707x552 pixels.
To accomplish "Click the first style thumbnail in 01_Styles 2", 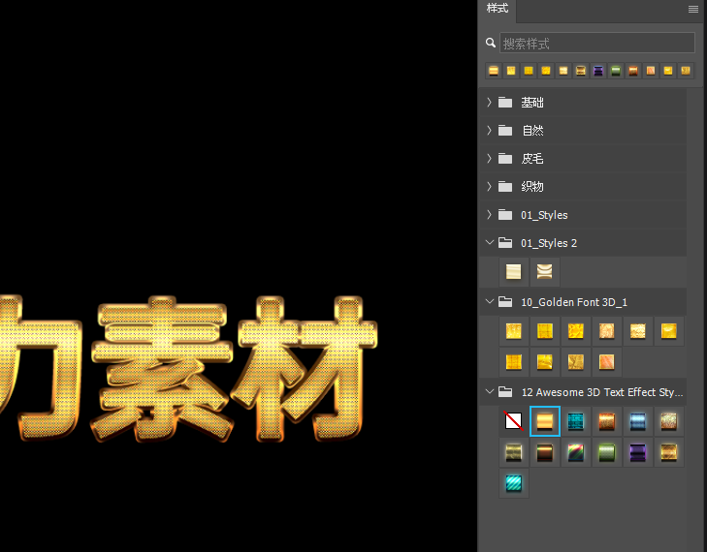I will [513, 272].
